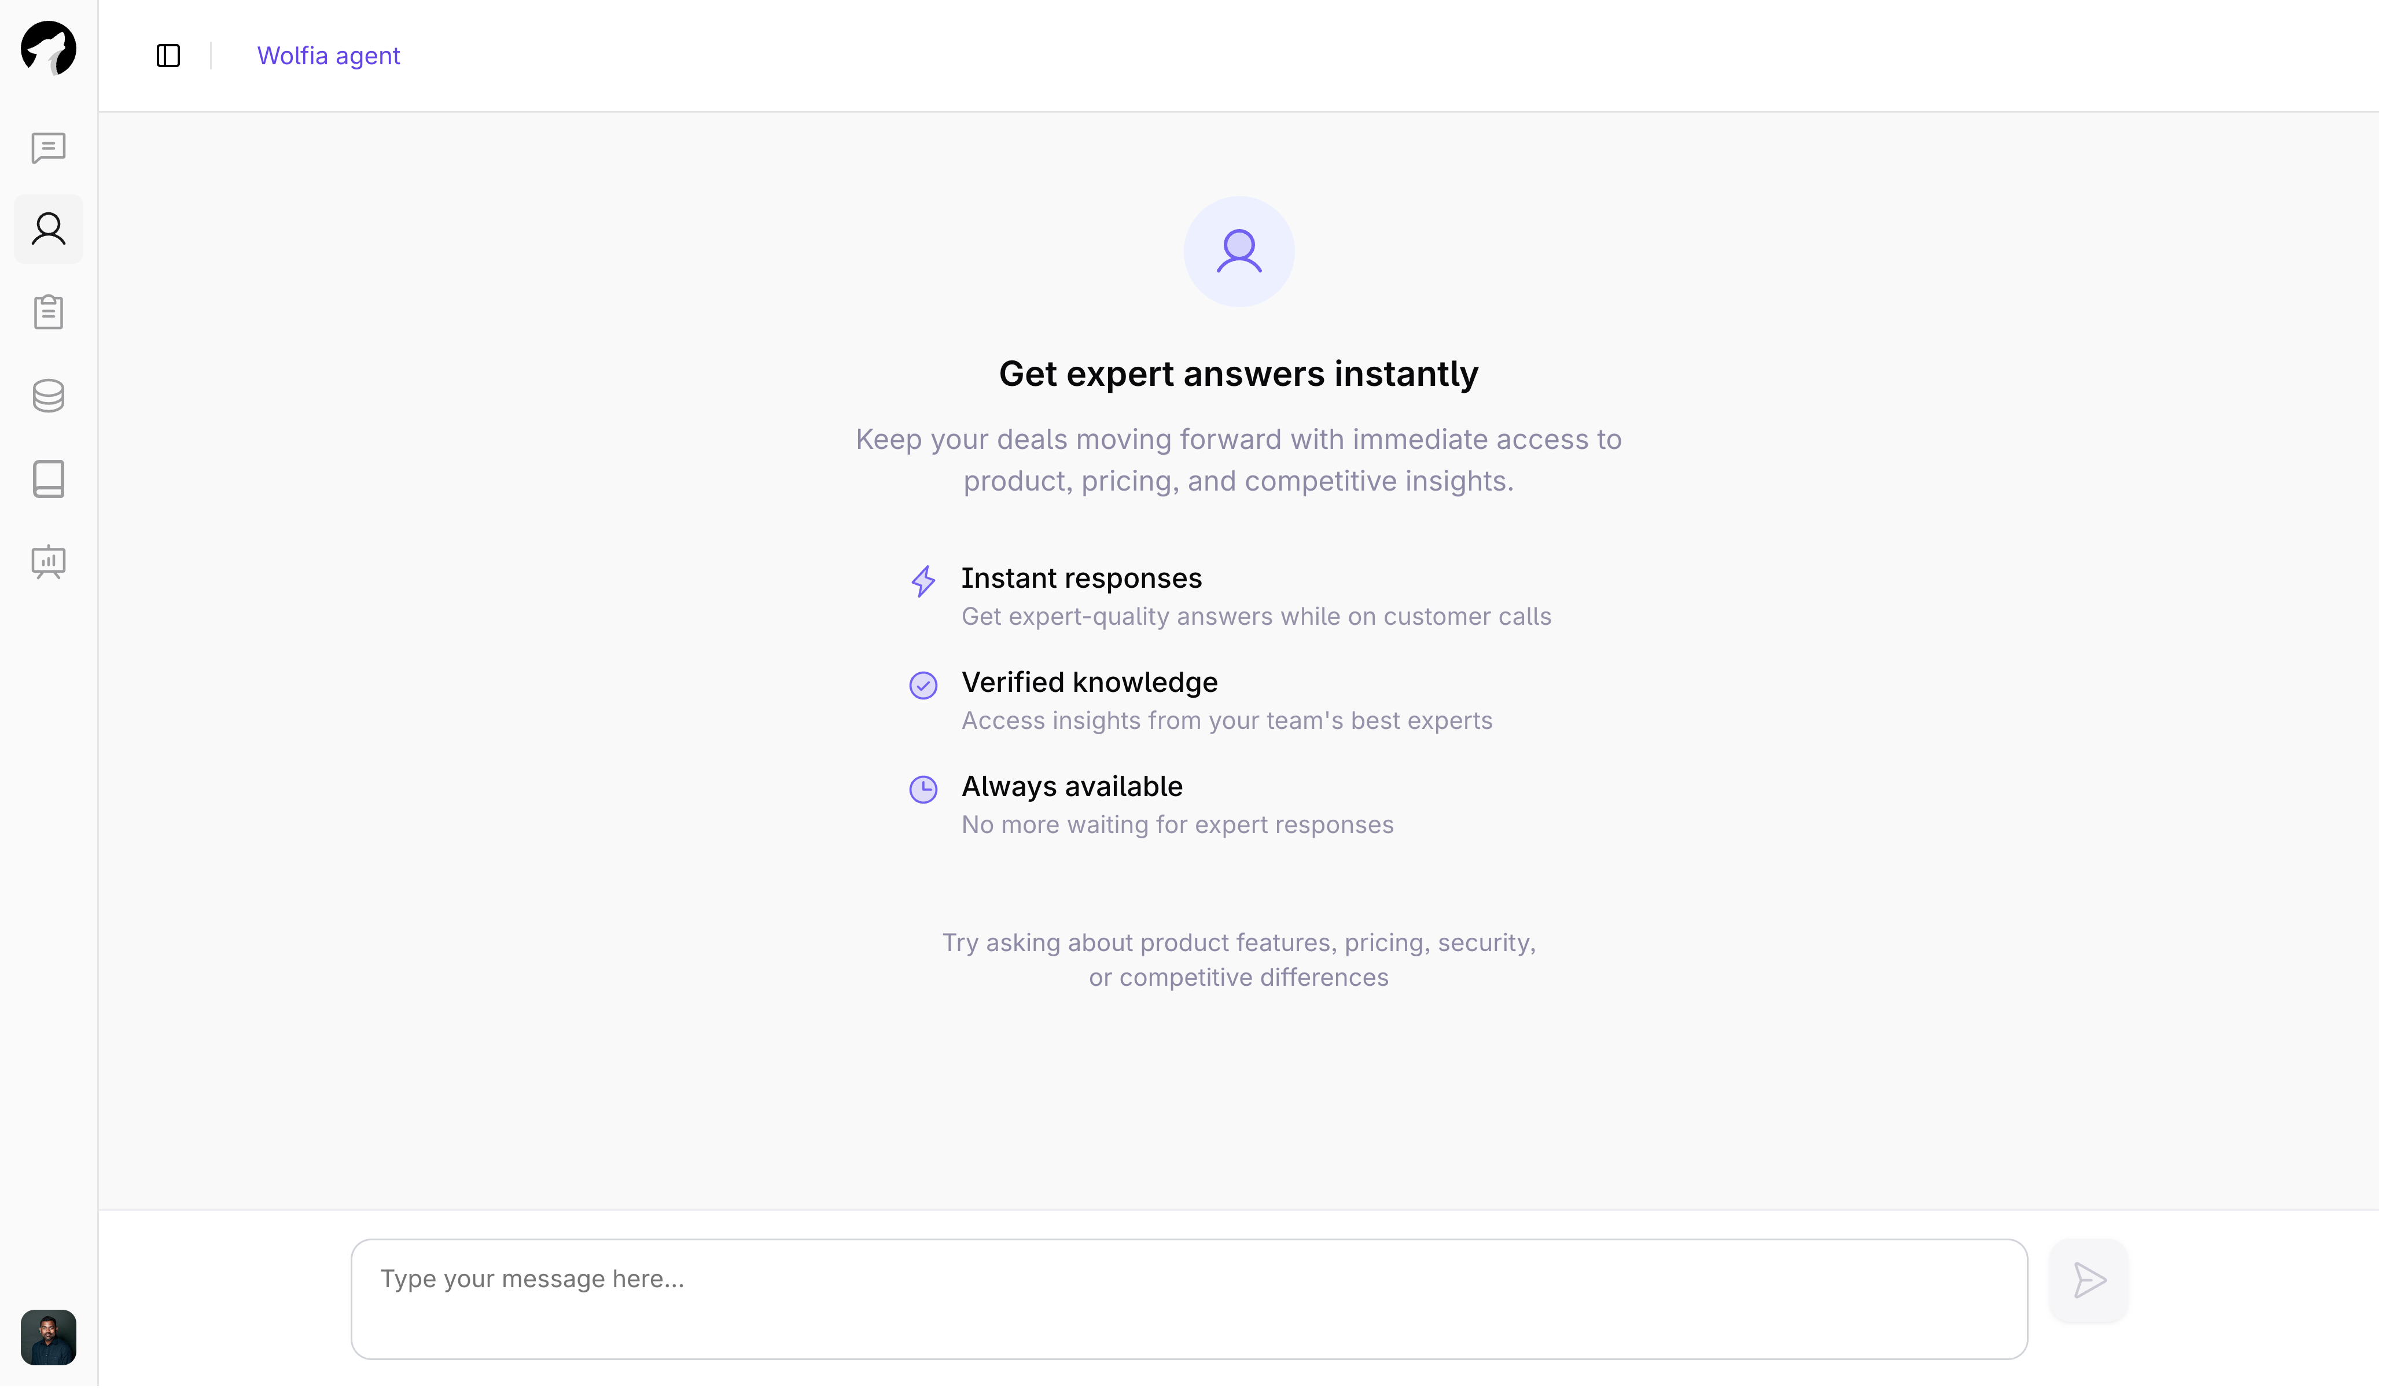Click the 'Try asking about product features' hint
The height and width of the screenshot is (1389, 2381).
pos(1239,960)
